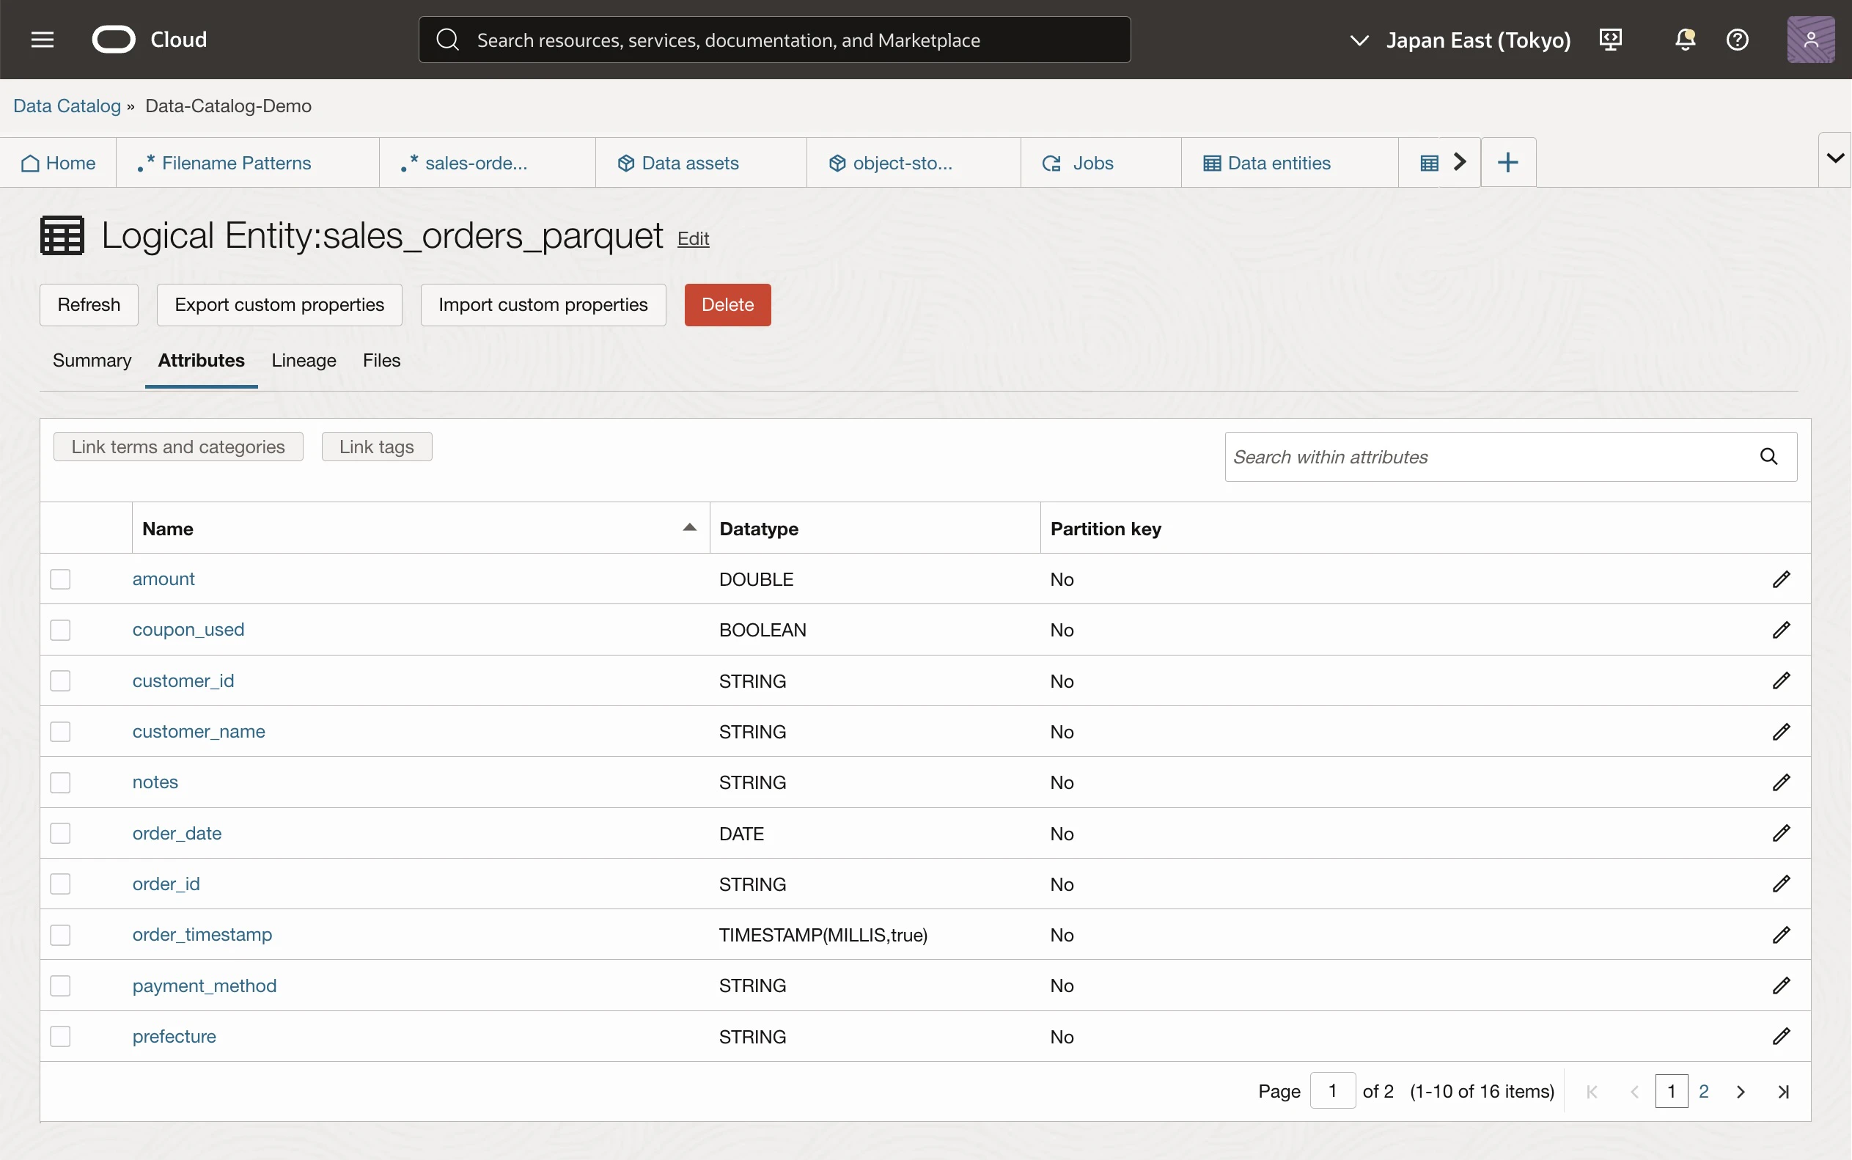Click the Oracle Cloud logo
This screenshot has width=1852, height=1160.
[150, 39]
